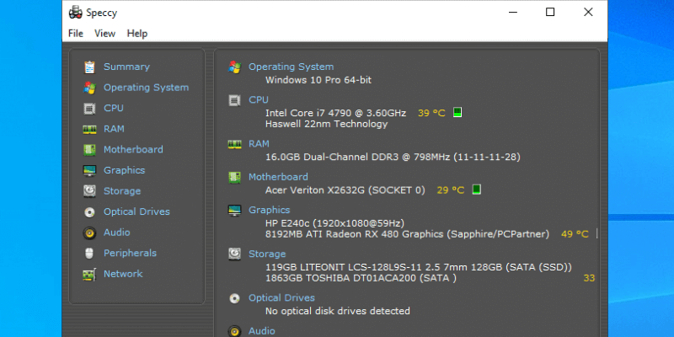674x337 pixels.
Task: Click 'Acer Veriton X2632G (SOCKET 0)' text
Action: (x=345, y=190)
